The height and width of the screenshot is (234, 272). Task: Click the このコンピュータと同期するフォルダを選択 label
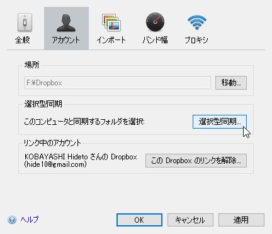point(84,122)
